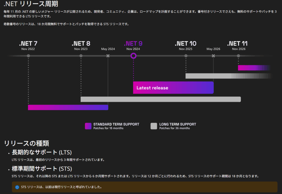This screenshot has width=282, height=194.
Task: Click the .NET 7 timeline dot
Action: tap(28, 56)
